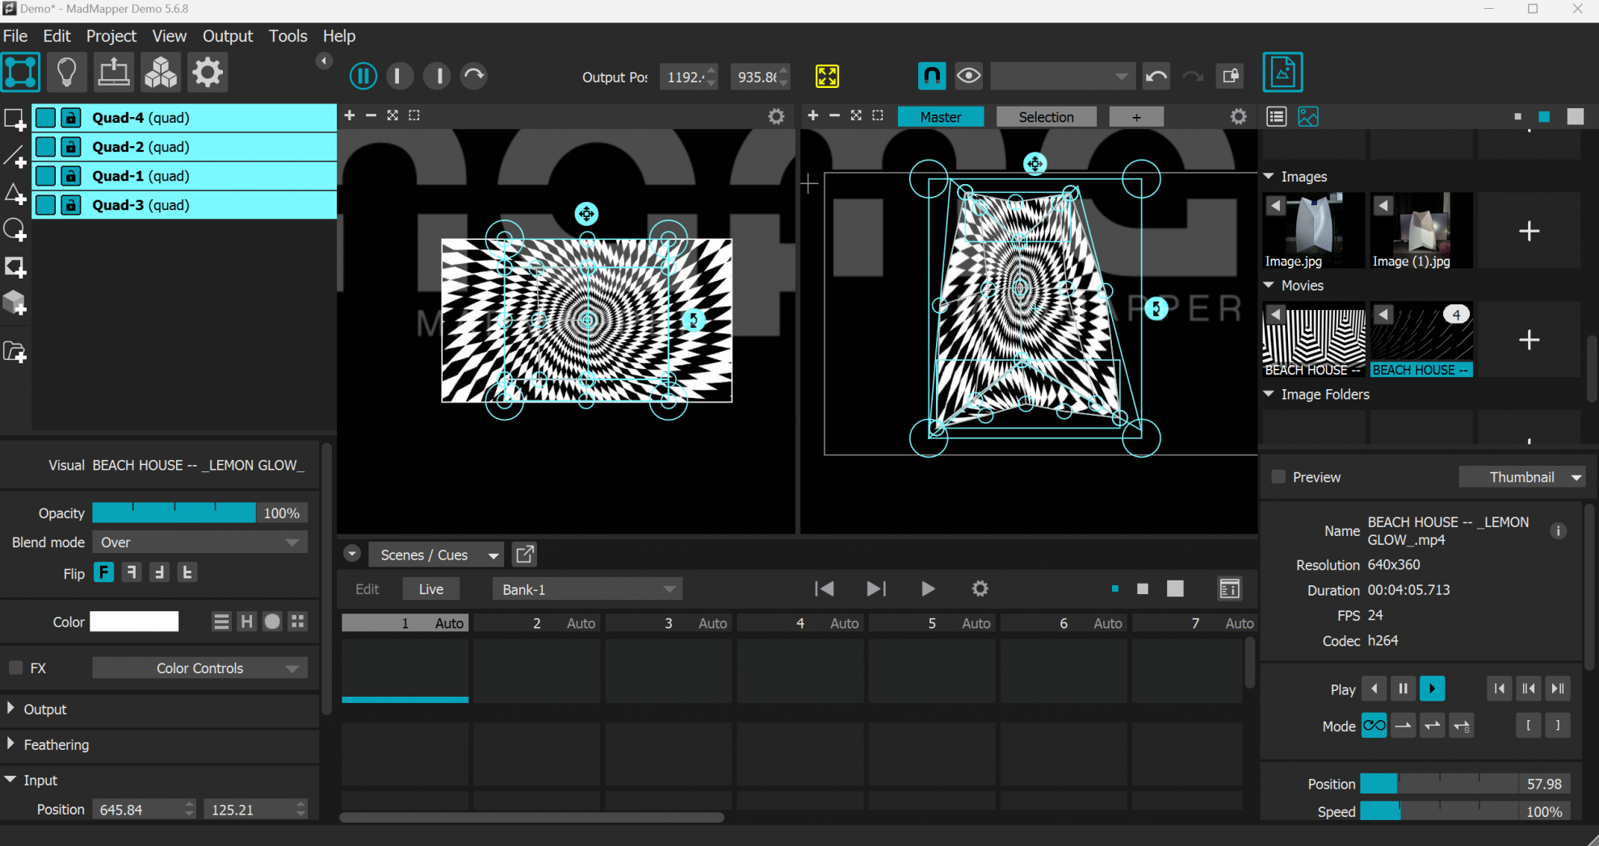1599x846 pixels.
Task: Open the Output menu
Action: coord(227,36)
